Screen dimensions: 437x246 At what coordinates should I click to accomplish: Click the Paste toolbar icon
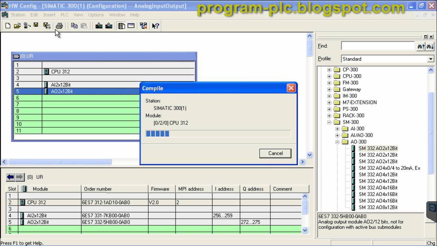pyautogui.click(x=84, y=26)
